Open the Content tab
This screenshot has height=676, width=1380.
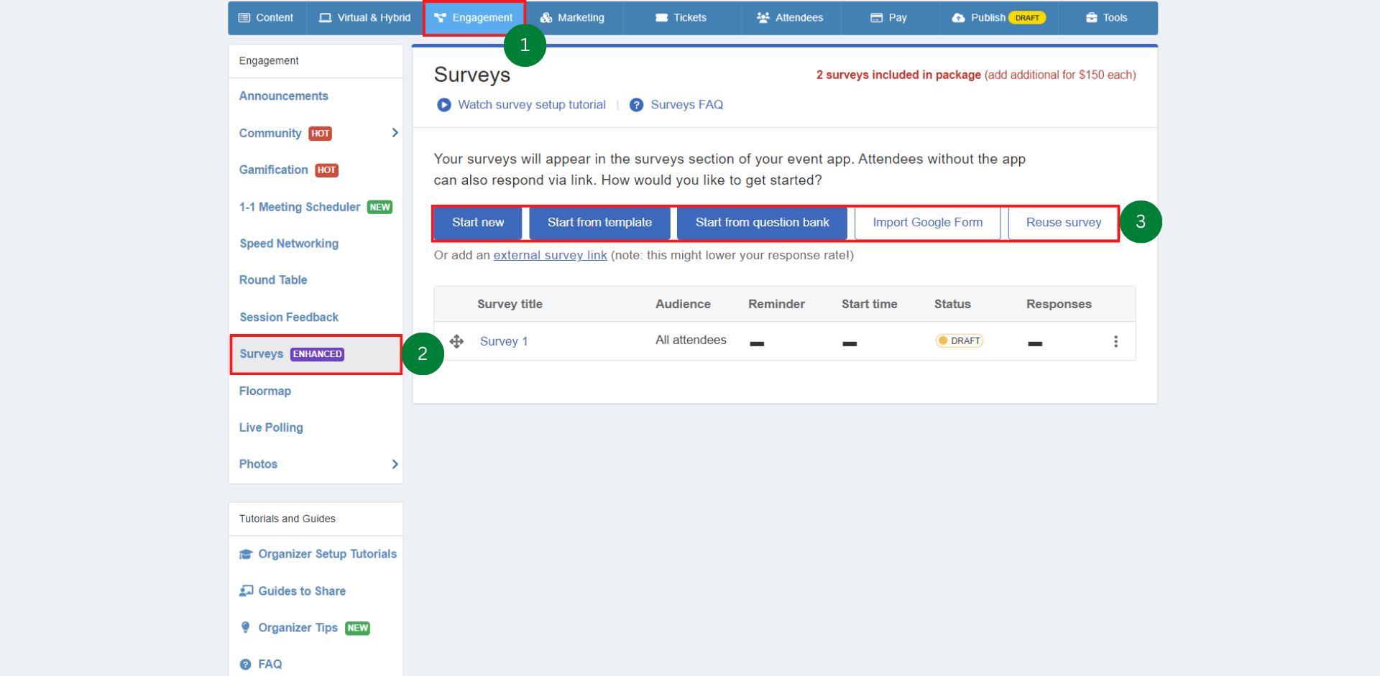266,17
